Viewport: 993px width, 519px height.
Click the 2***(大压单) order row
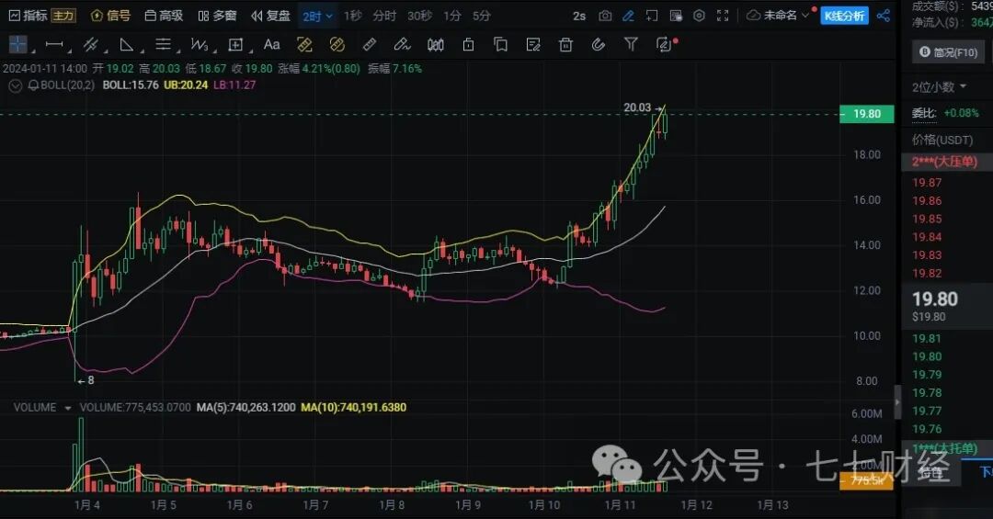pos(946,162)
